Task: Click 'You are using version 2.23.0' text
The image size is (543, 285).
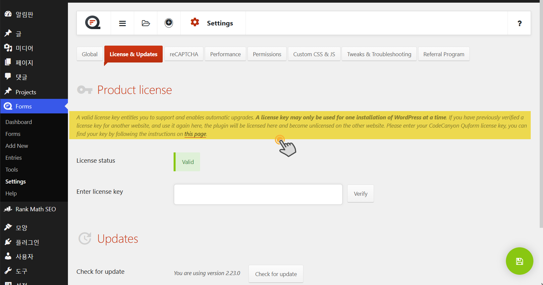Action: (207, 273)
